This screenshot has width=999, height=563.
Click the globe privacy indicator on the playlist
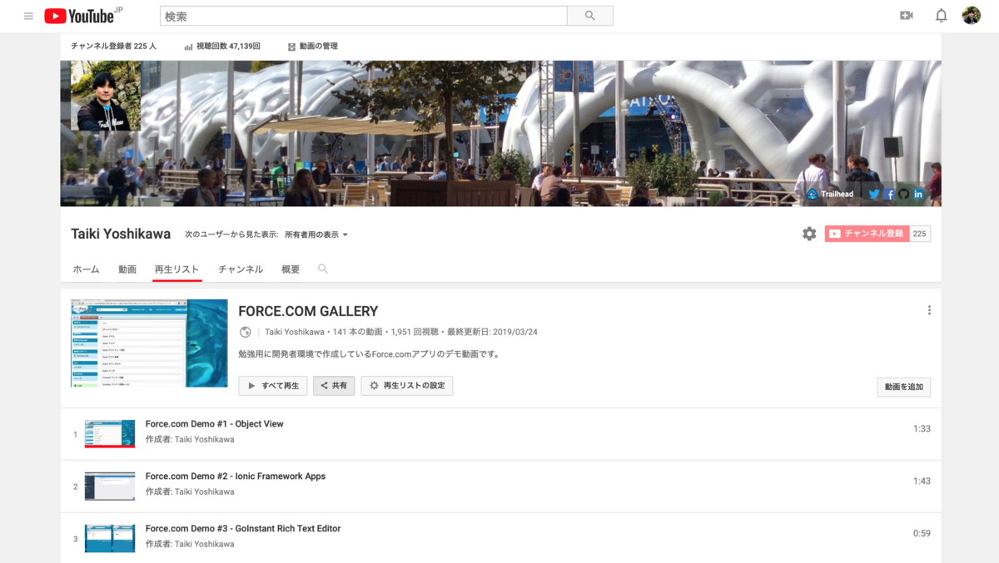pyautogui.click(x=245, y=332)
